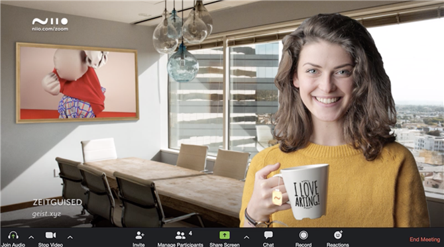
Task: Expand video options arrow beside Stop Video
Action: click(70, 237)
